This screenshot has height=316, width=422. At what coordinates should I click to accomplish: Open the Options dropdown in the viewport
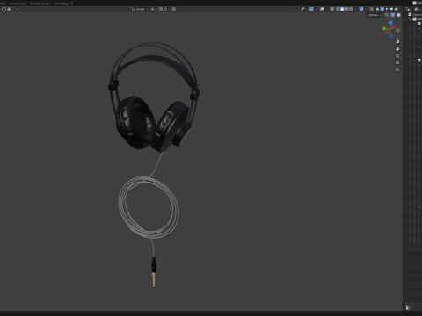[375, 15]
